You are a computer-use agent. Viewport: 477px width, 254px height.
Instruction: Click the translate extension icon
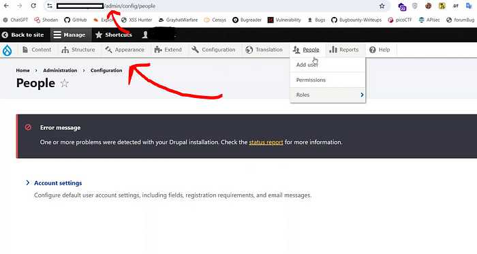[469, 5]
